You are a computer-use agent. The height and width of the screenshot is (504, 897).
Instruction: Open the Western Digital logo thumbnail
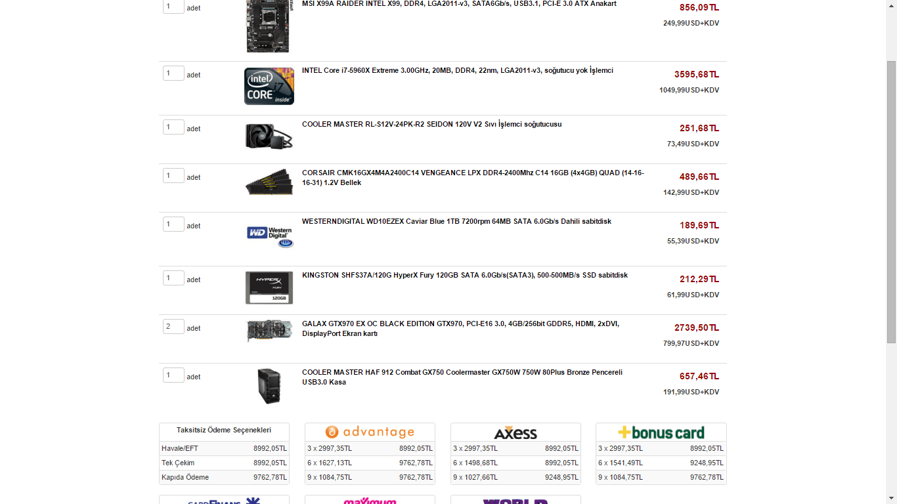[x=269, y=237]
